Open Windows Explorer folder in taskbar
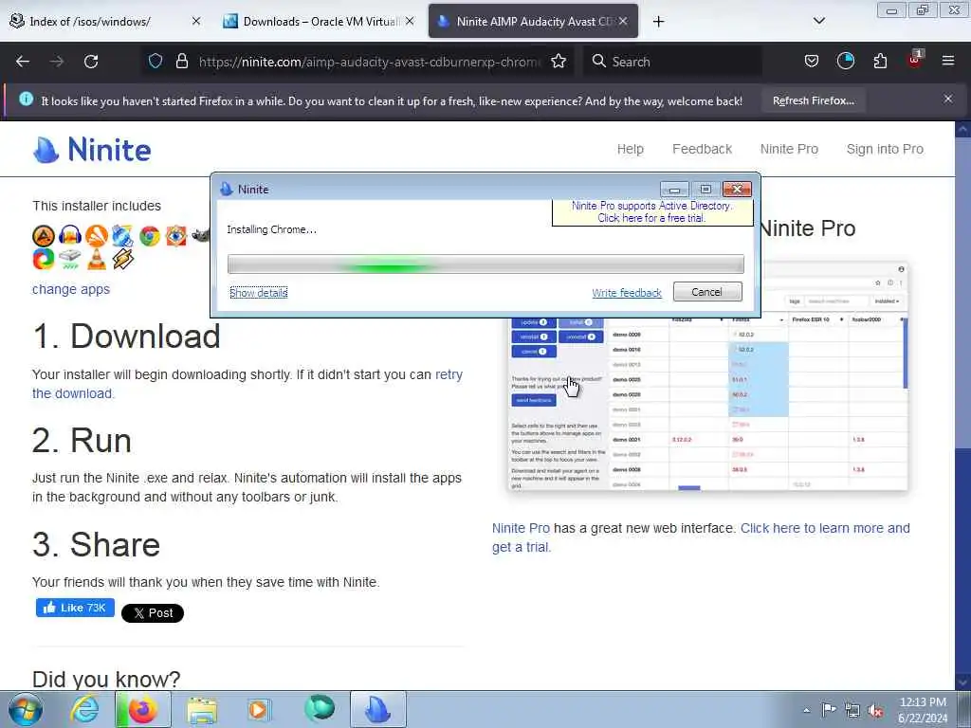This screenshot has height=728, width=971. click(202, 710)
